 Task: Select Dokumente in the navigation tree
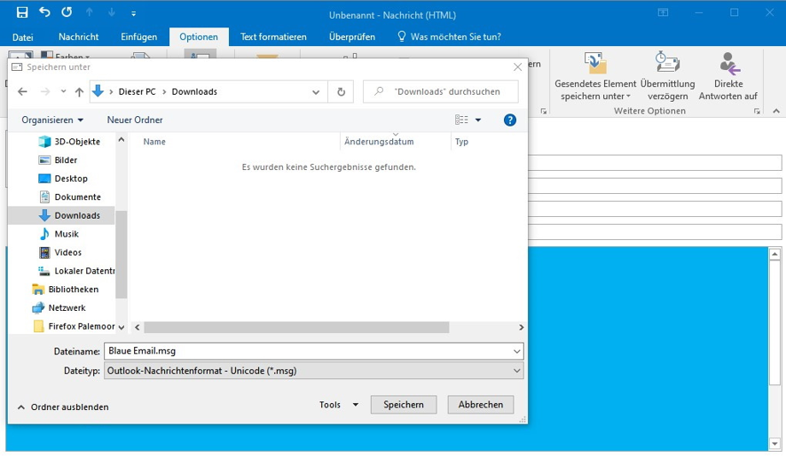pos(70,198)
